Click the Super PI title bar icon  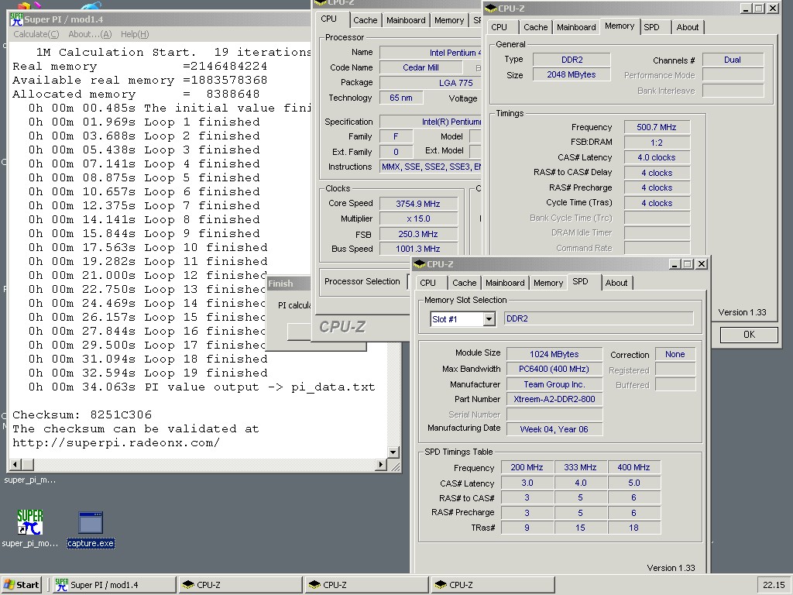click(17, 19)
